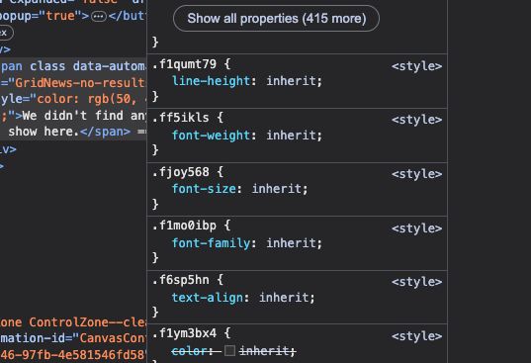Click the CanvasCon automation-id value

113,338
